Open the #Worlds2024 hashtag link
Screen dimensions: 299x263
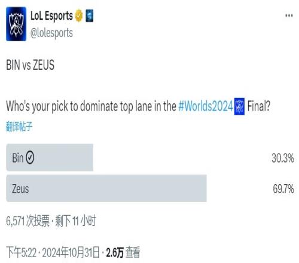206,106
